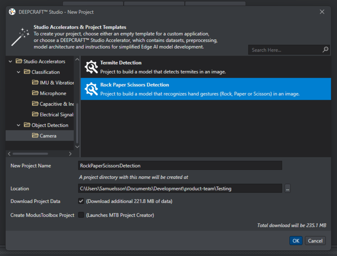This screenshot has height=256, width=337.
Task: Click the Termite Detection template icon
Action: pos(91,67)
